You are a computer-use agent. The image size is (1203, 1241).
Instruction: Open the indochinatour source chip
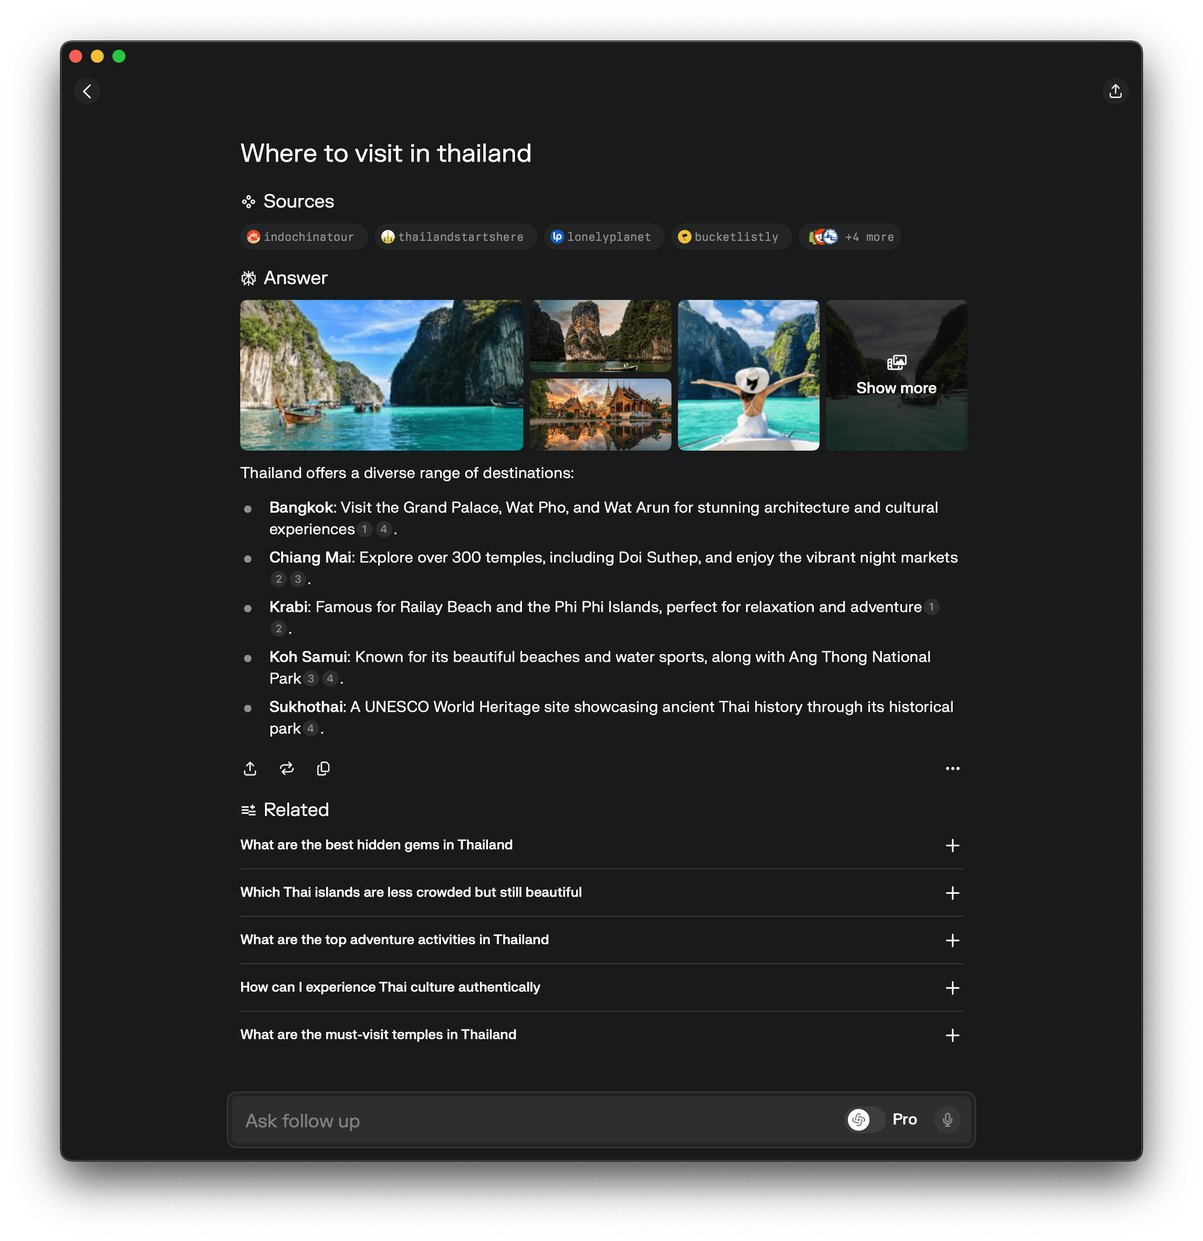(x=303, y=237)
